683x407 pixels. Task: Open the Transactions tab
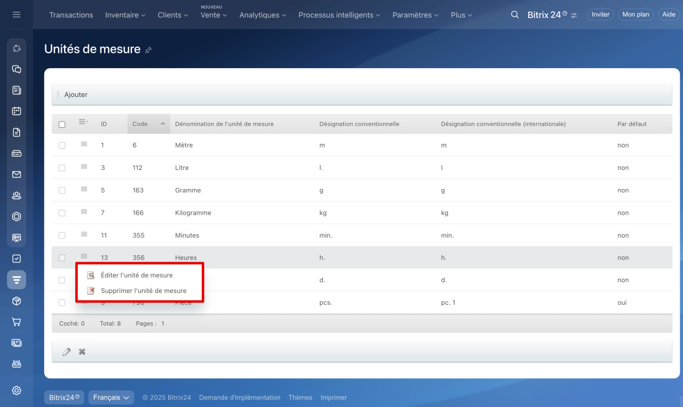coord(71,15)
